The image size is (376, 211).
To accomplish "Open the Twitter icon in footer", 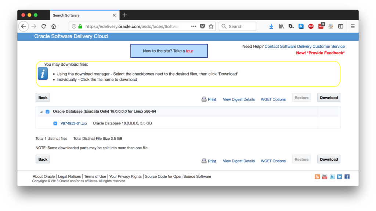I will 332,177.
